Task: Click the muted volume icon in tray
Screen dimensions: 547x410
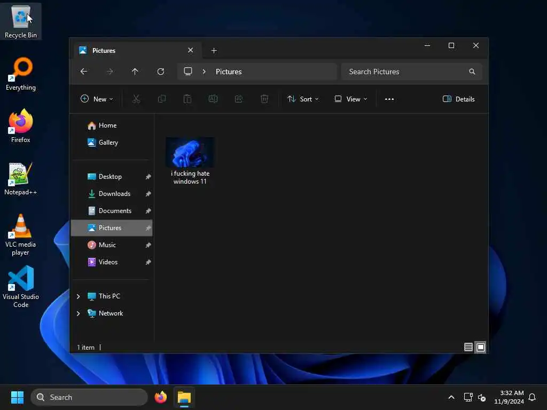Action: tap(482, 397)
